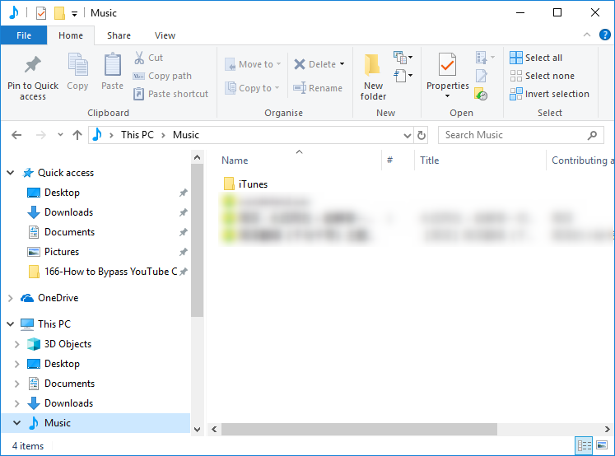
Task: Open the View ribbon tab
Action: 165,35
